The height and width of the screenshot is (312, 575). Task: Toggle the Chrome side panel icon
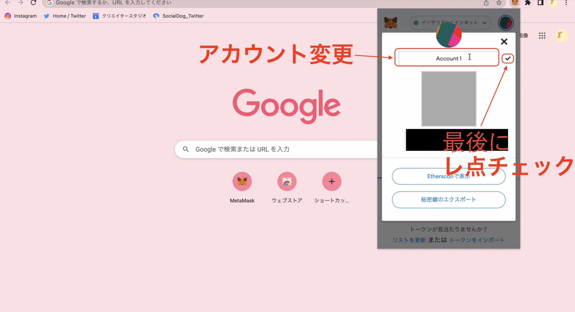[540, 3]
